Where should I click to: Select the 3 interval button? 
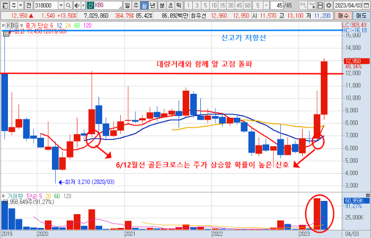coord(197,5)
